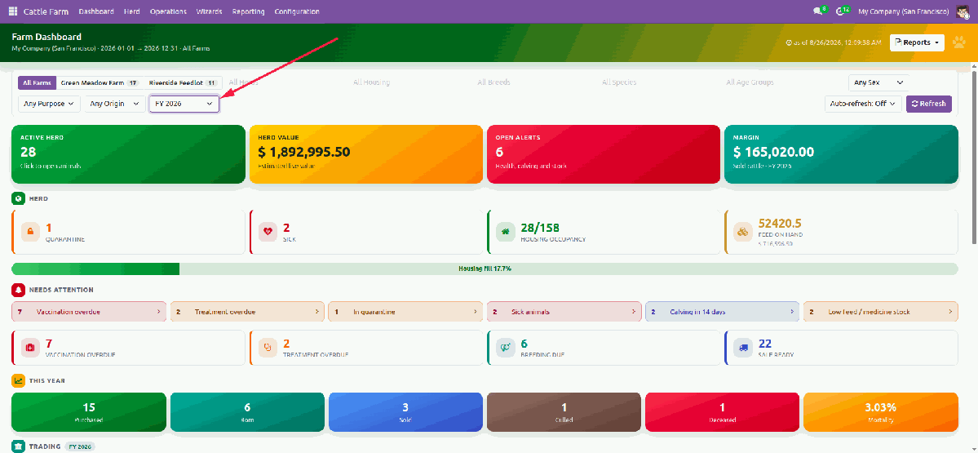Open the Operations menu

click(168, 11)
